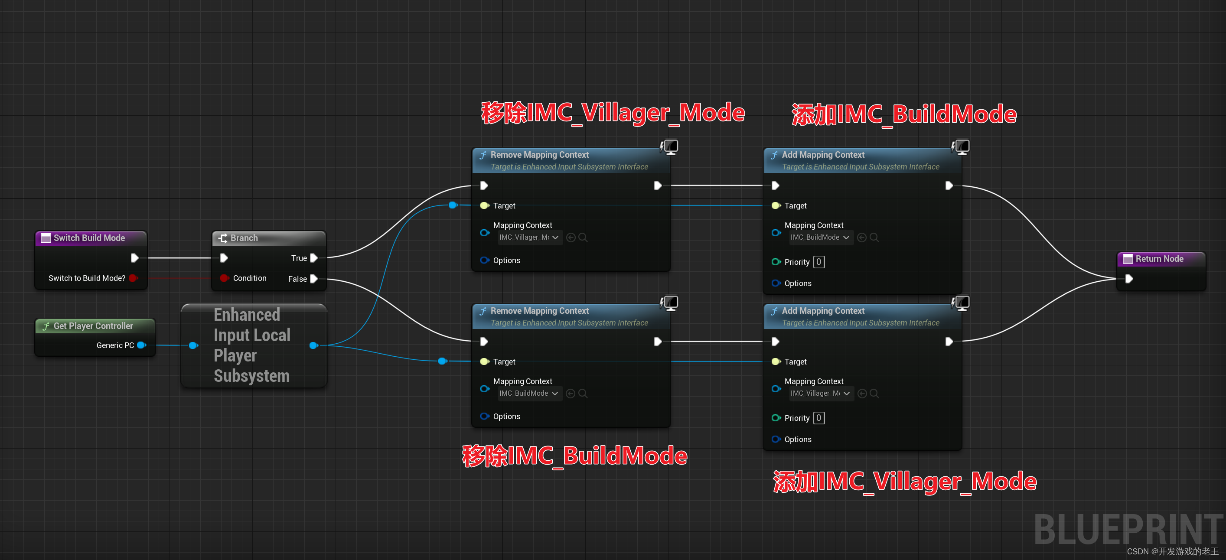Click Enhanced Input Local Player Subsystem node
Image resolution: width=1226 pixels, height=560 pixels.
pyautogui.click(x=252, y=345)
